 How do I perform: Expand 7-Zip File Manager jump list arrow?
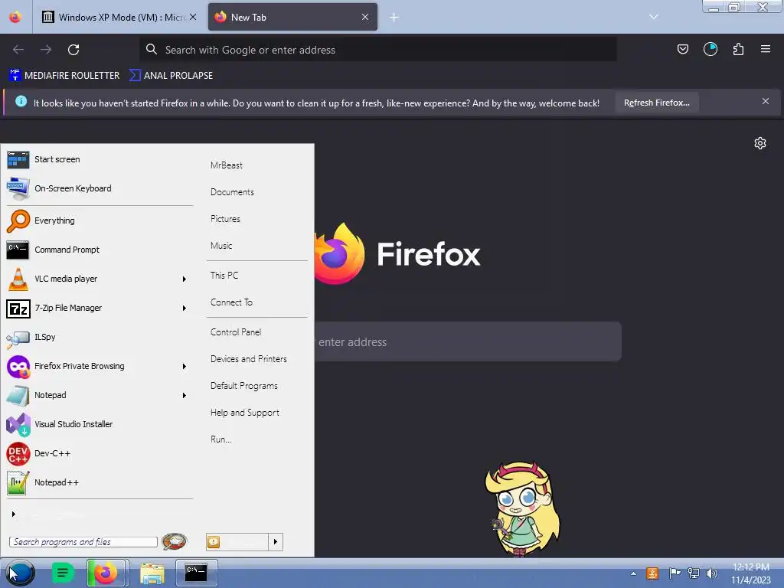pos(184,308)
